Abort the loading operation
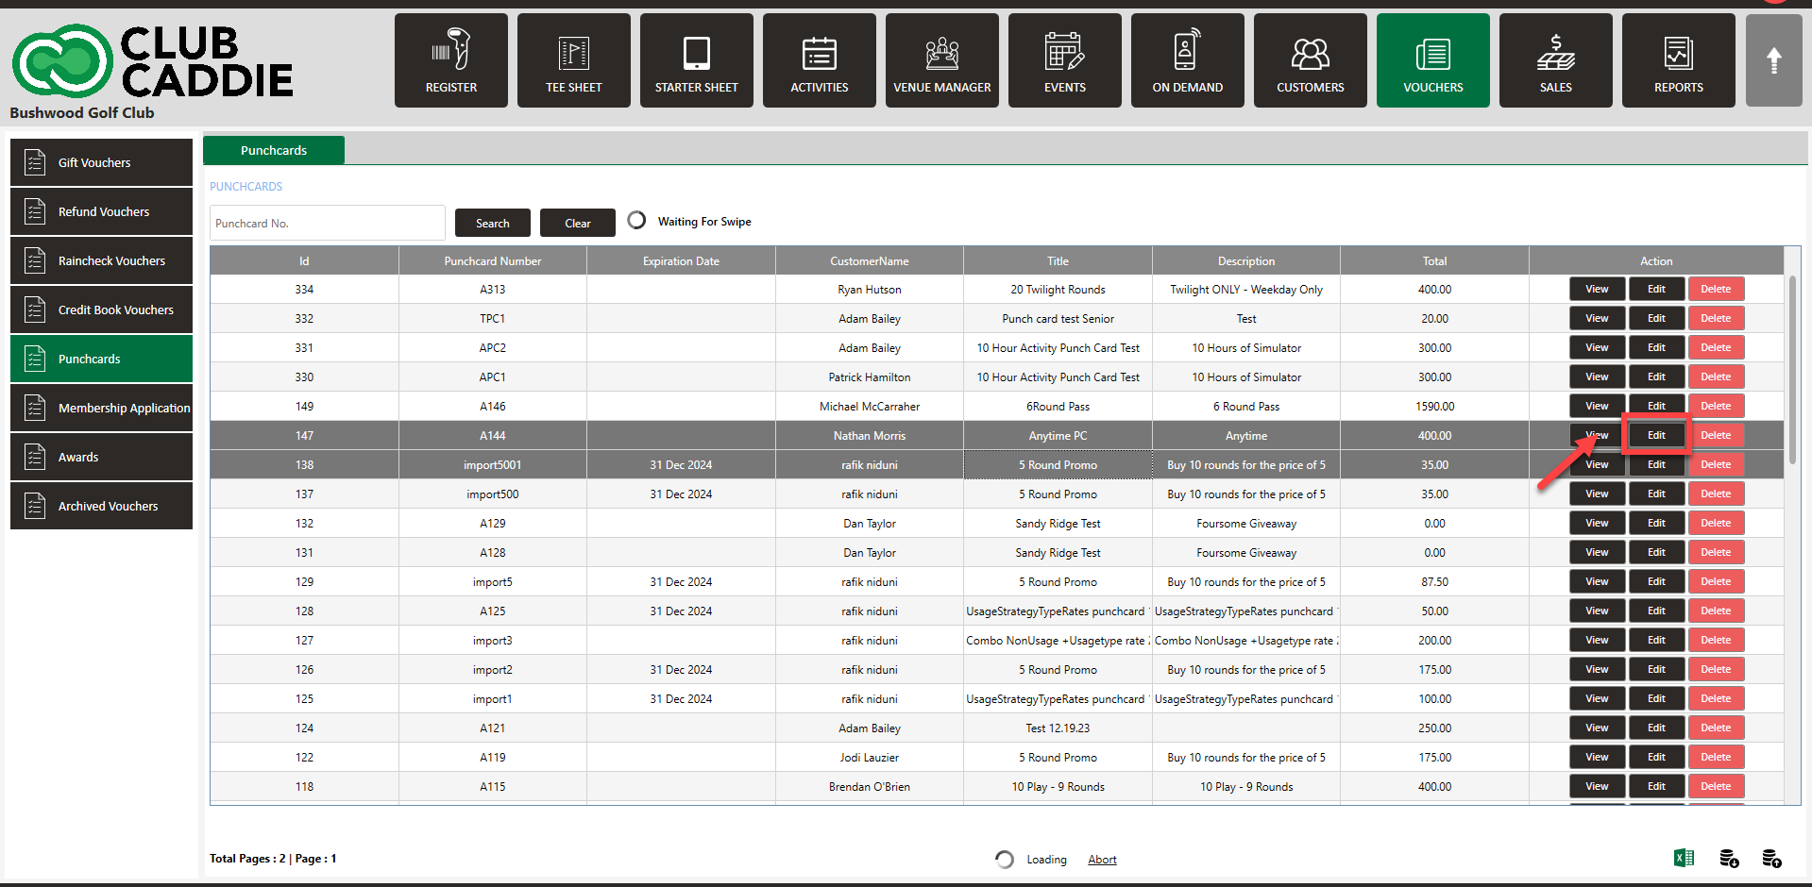Image resolution: width=1812 pixels, height=887 pixels. (1102, 860)
